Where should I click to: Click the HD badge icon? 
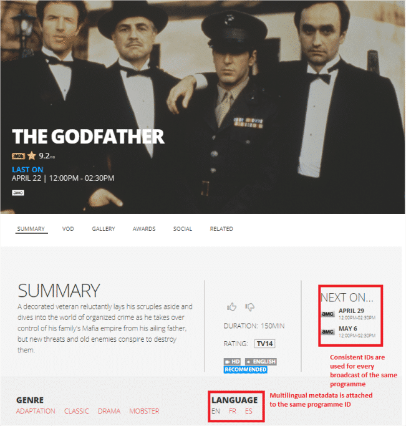pyautogui.click(x=232, y=362)
